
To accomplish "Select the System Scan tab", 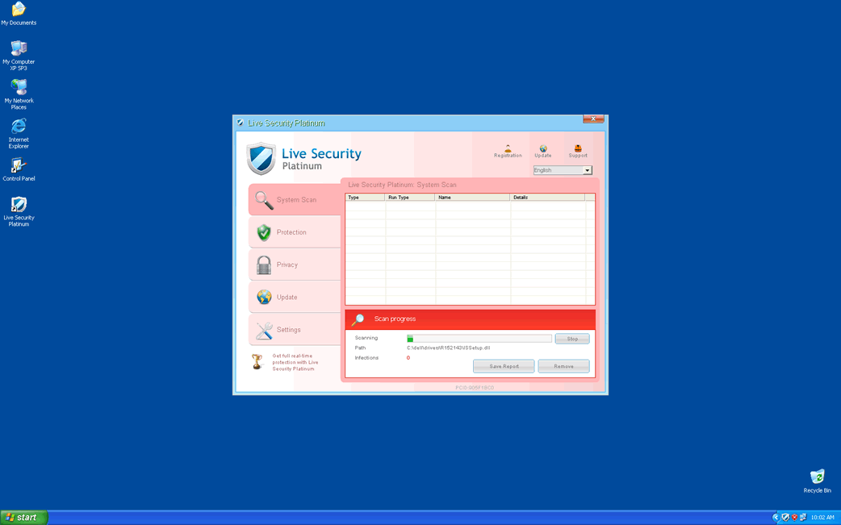I will click(295, 200).
